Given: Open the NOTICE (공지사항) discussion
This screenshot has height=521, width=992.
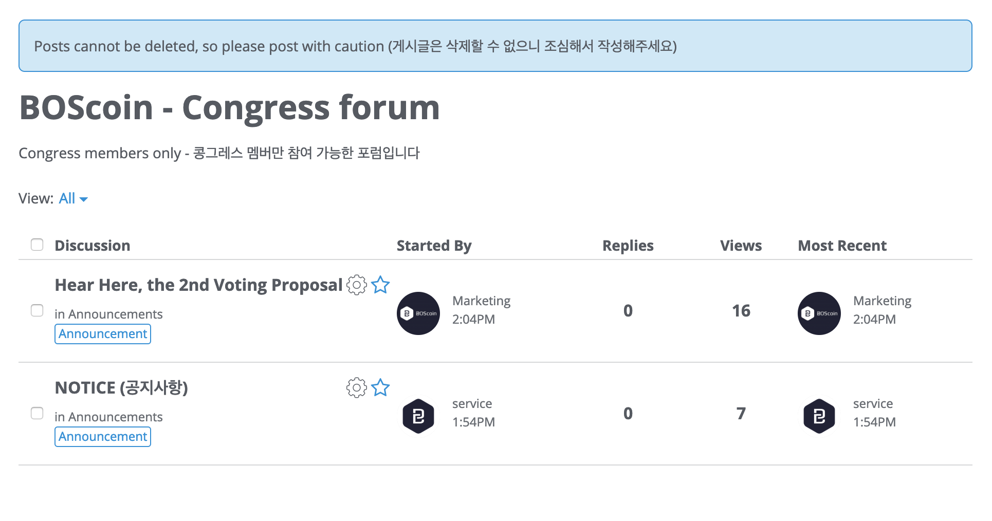Looking at the screenshot, I should tap(121, 388).
